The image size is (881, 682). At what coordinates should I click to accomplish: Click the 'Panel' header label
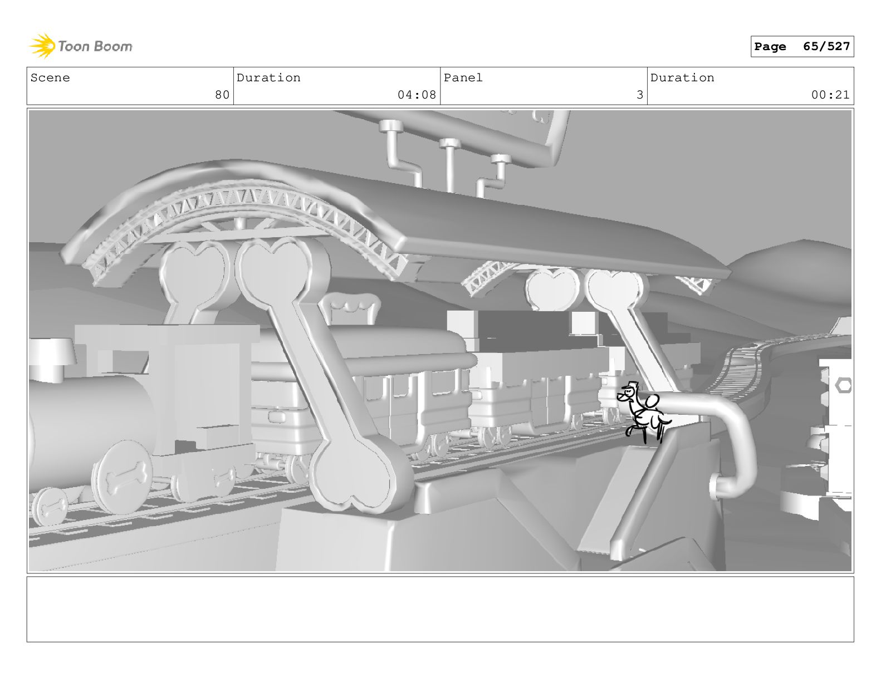(x=463, y=78)
